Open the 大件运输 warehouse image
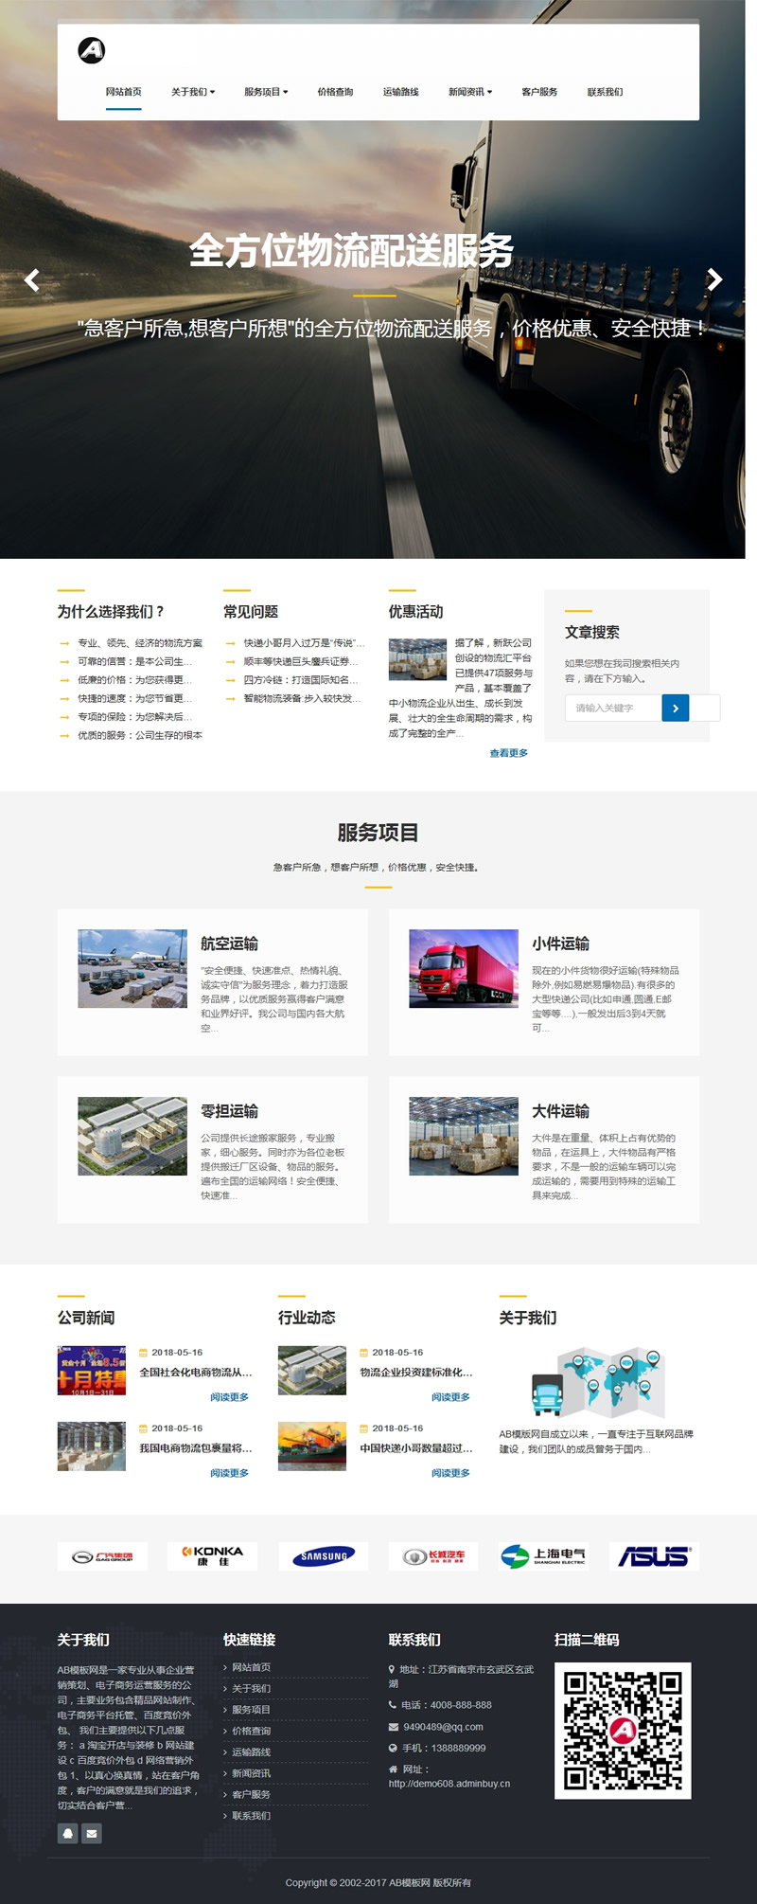This screenshot has height=1904, width=757. [x=464, y=1136]
